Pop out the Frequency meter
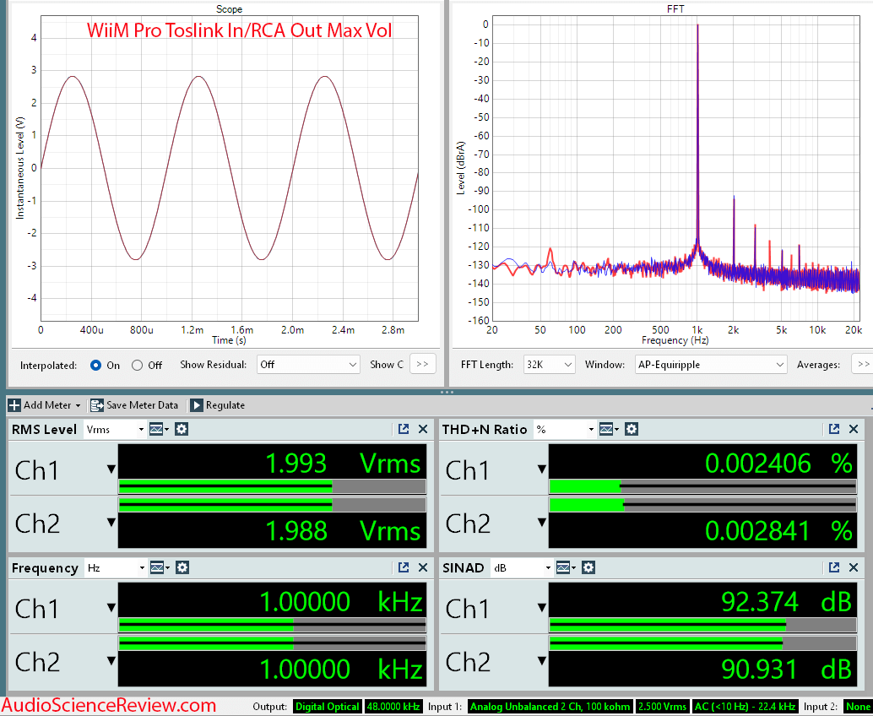The width and height of the screenshot is (873, 716). click(404, 568)
